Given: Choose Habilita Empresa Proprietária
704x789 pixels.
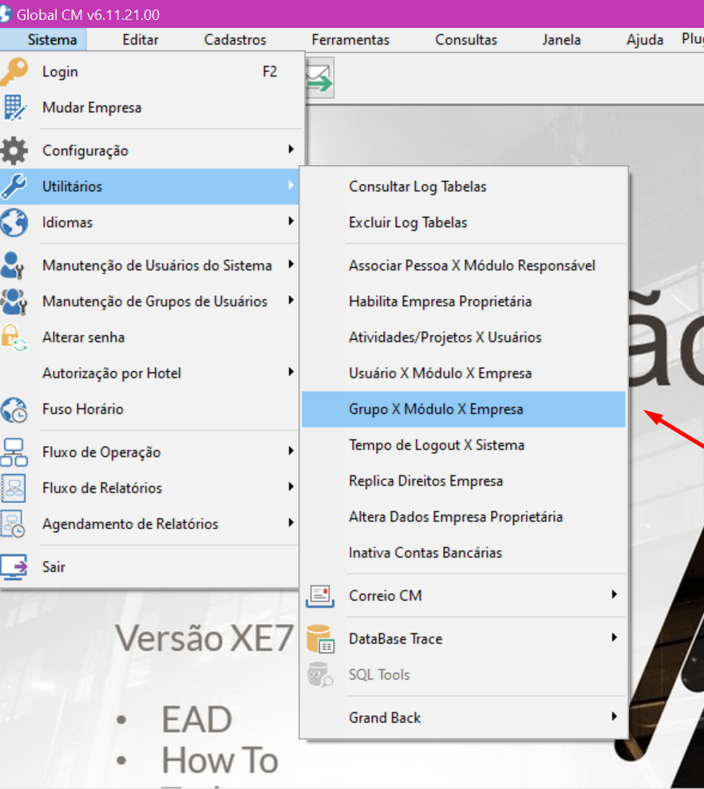Looking at the screenshot, I should coord(464,302).
